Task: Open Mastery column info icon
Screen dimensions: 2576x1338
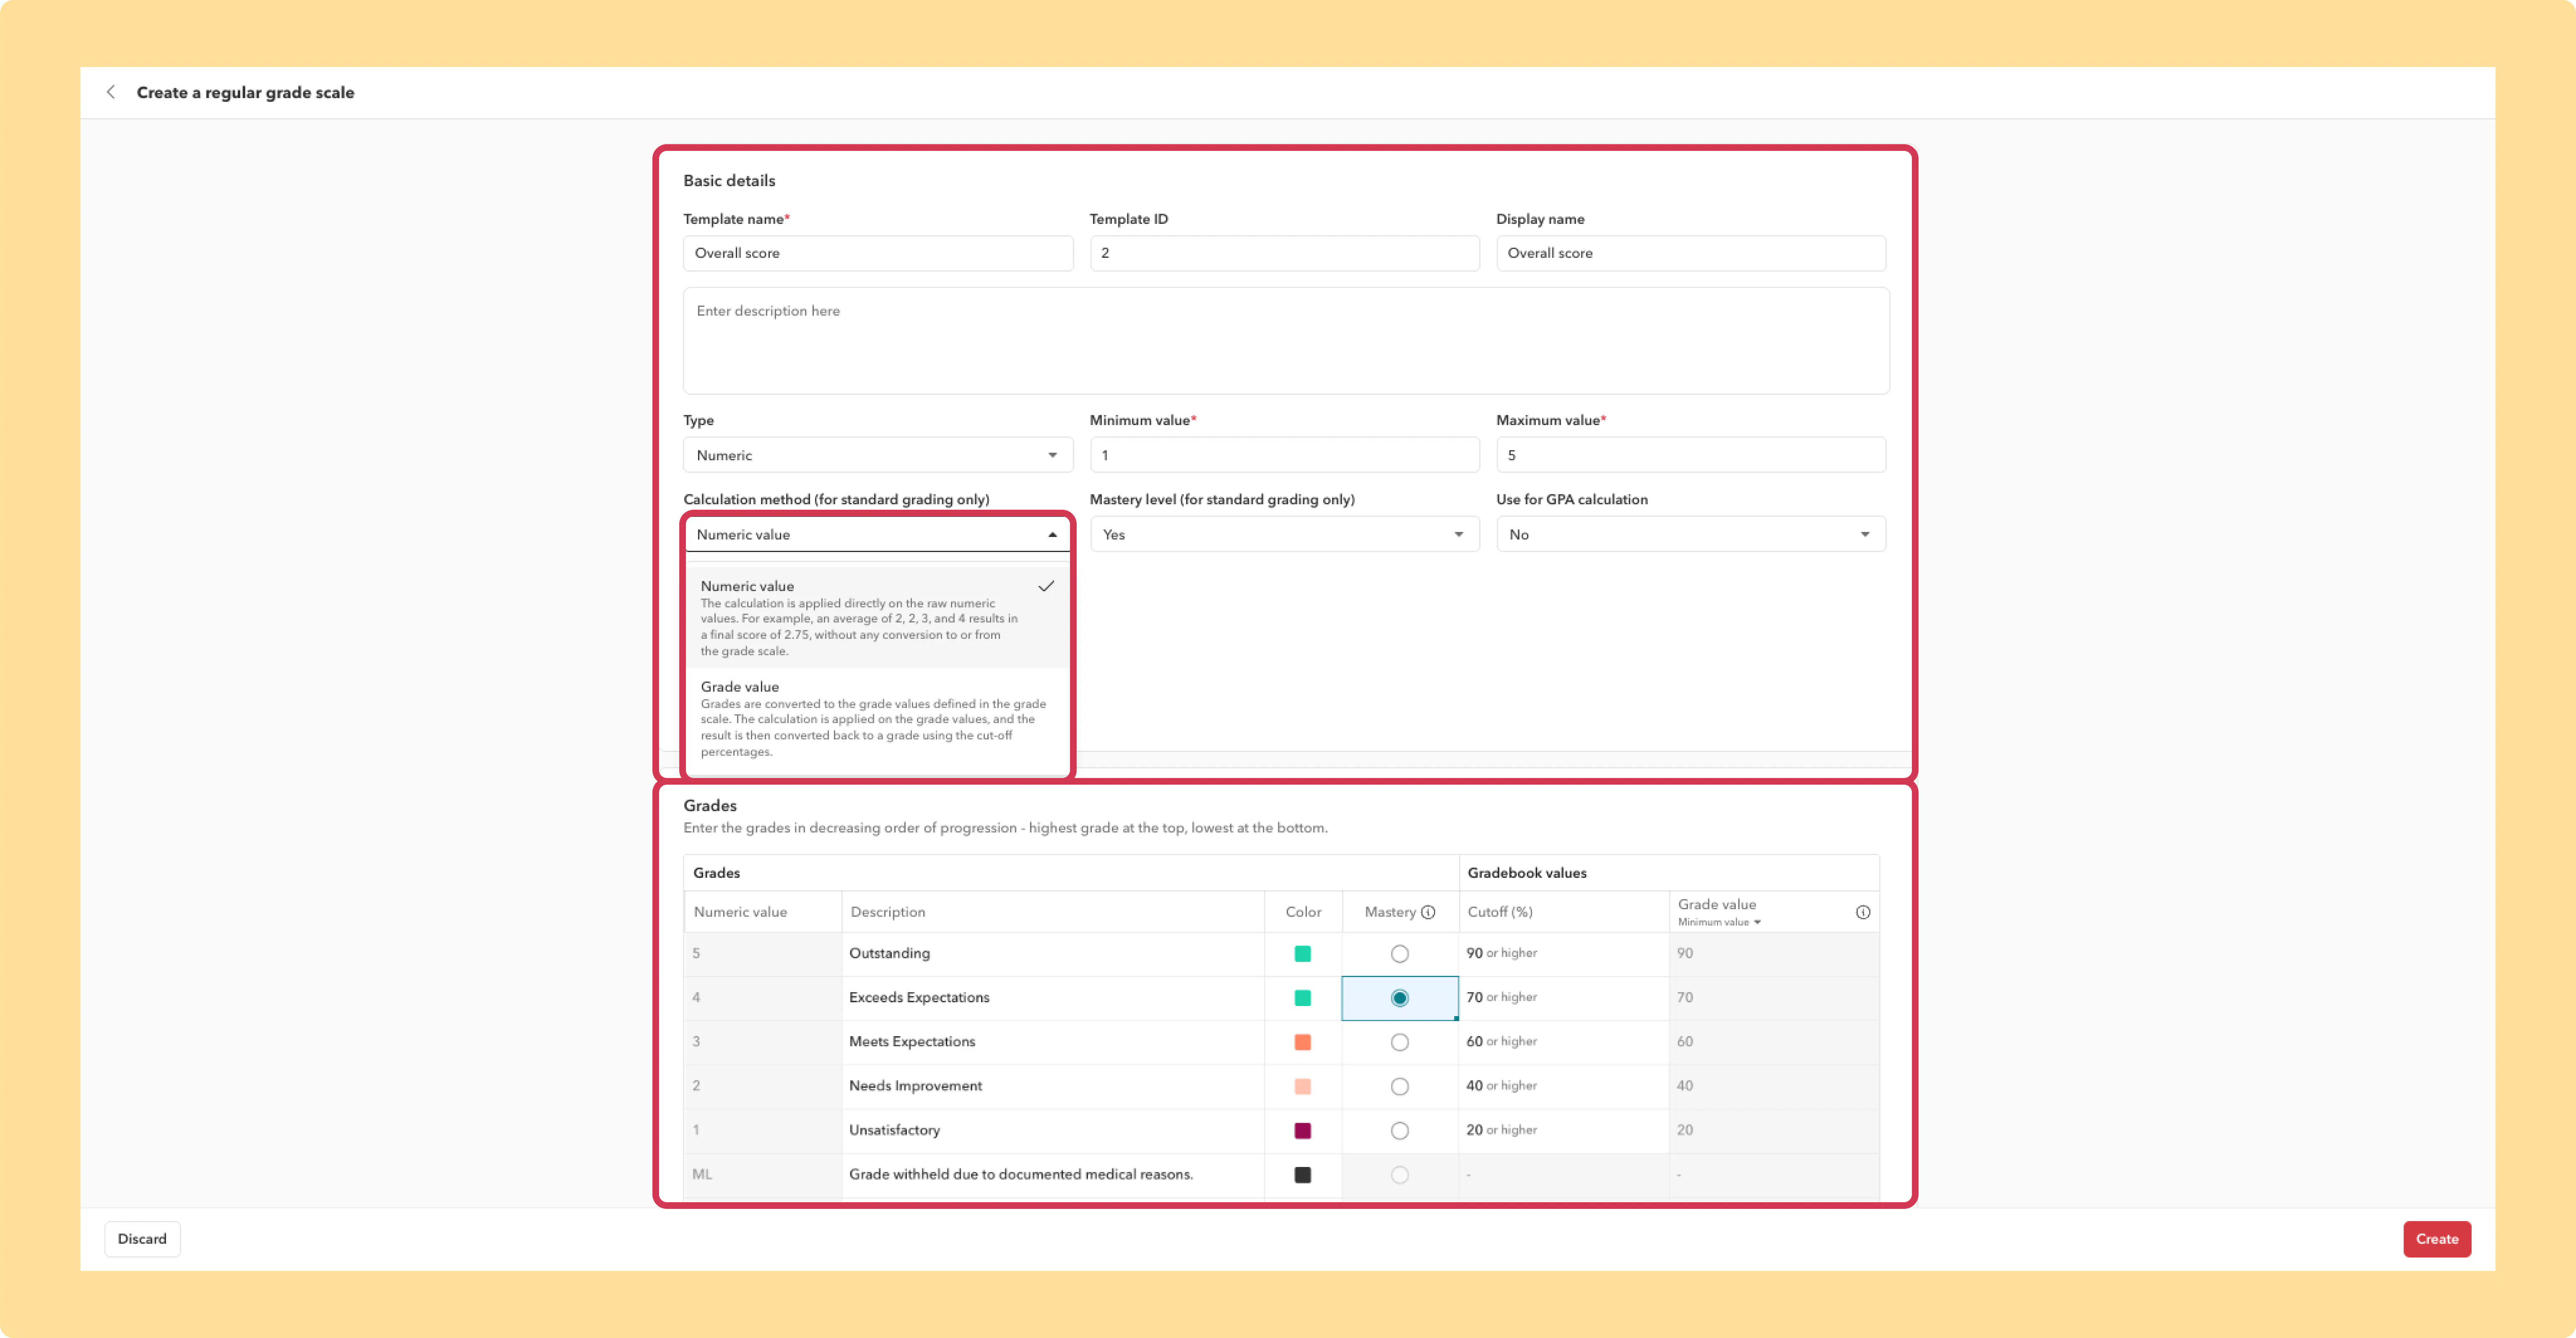Action: 1428,912
